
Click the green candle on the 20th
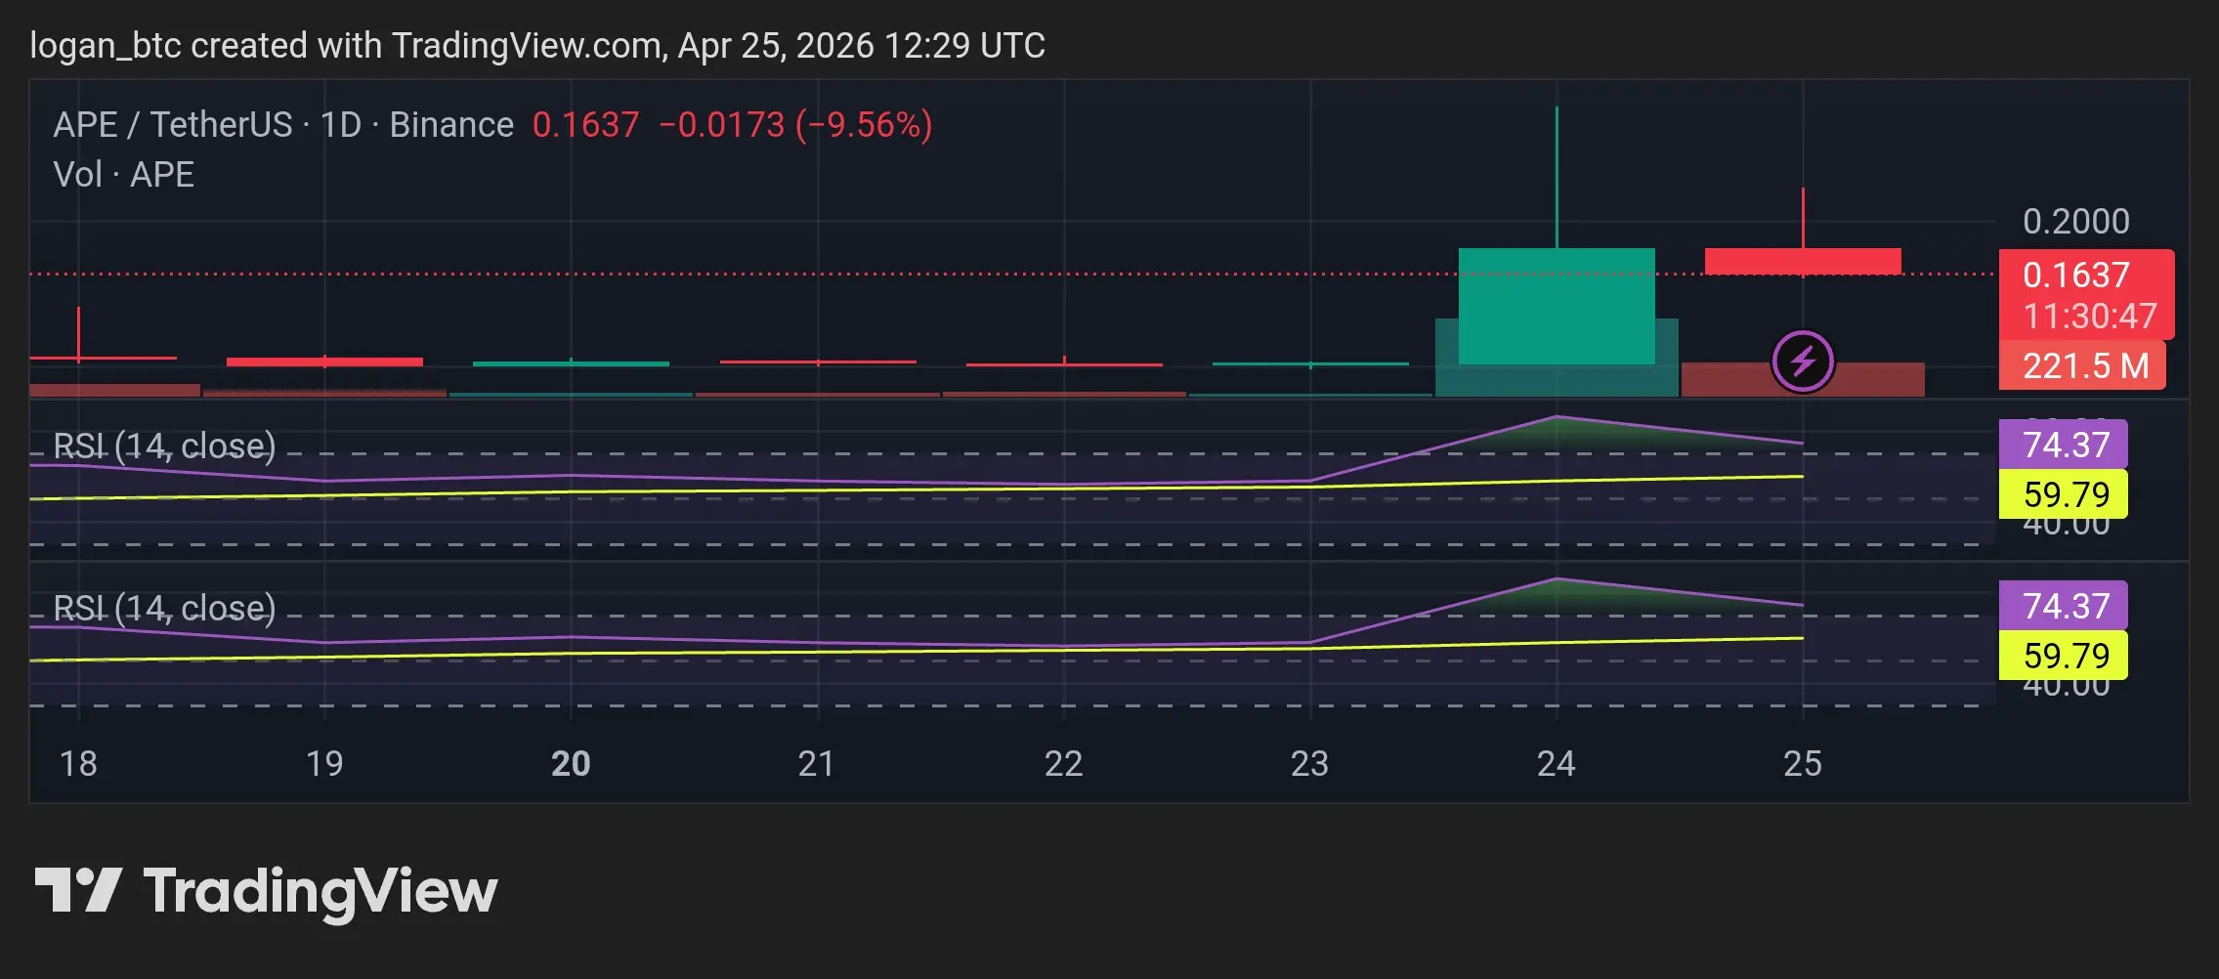pyautogui.click(x=571, y=363)
